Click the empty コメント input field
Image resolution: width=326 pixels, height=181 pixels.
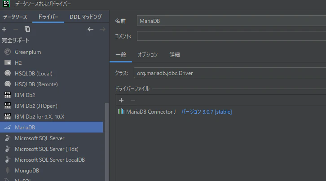pyautogui.click(x=231, y=36)
